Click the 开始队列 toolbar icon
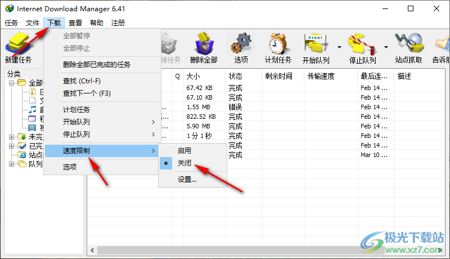 pyautogui.click(x=316, y=44)
